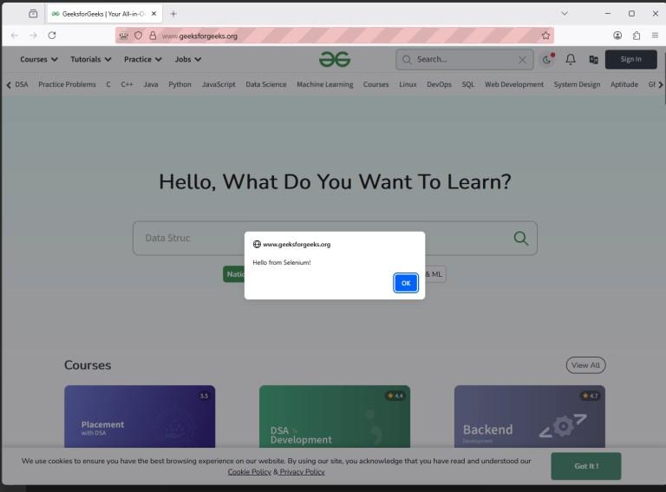This screenshot has width=666, height=492.
Task: Select the C++ topic
Action: pos(127,84)
